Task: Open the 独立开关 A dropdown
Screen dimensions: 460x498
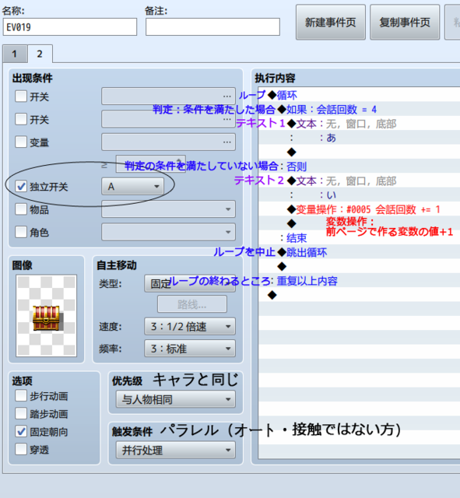Action: point(133,187)
